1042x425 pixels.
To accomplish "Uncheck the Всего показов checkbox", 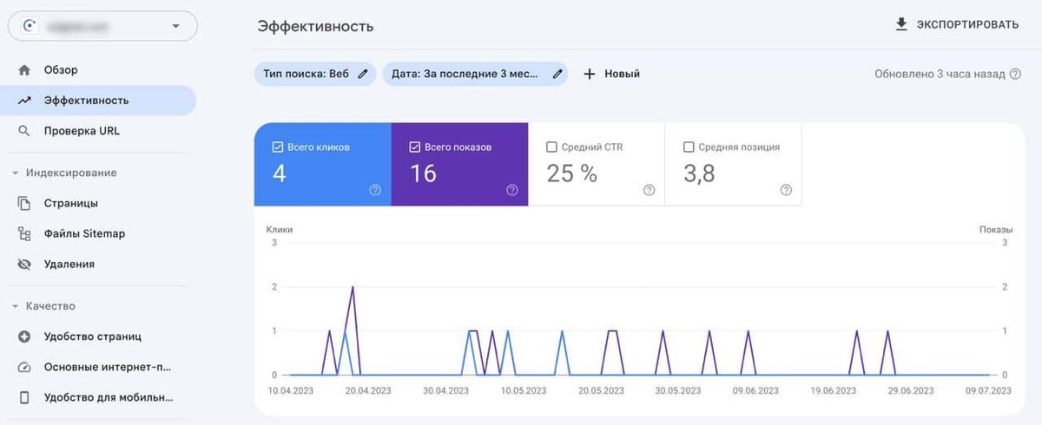I will 414,147.
